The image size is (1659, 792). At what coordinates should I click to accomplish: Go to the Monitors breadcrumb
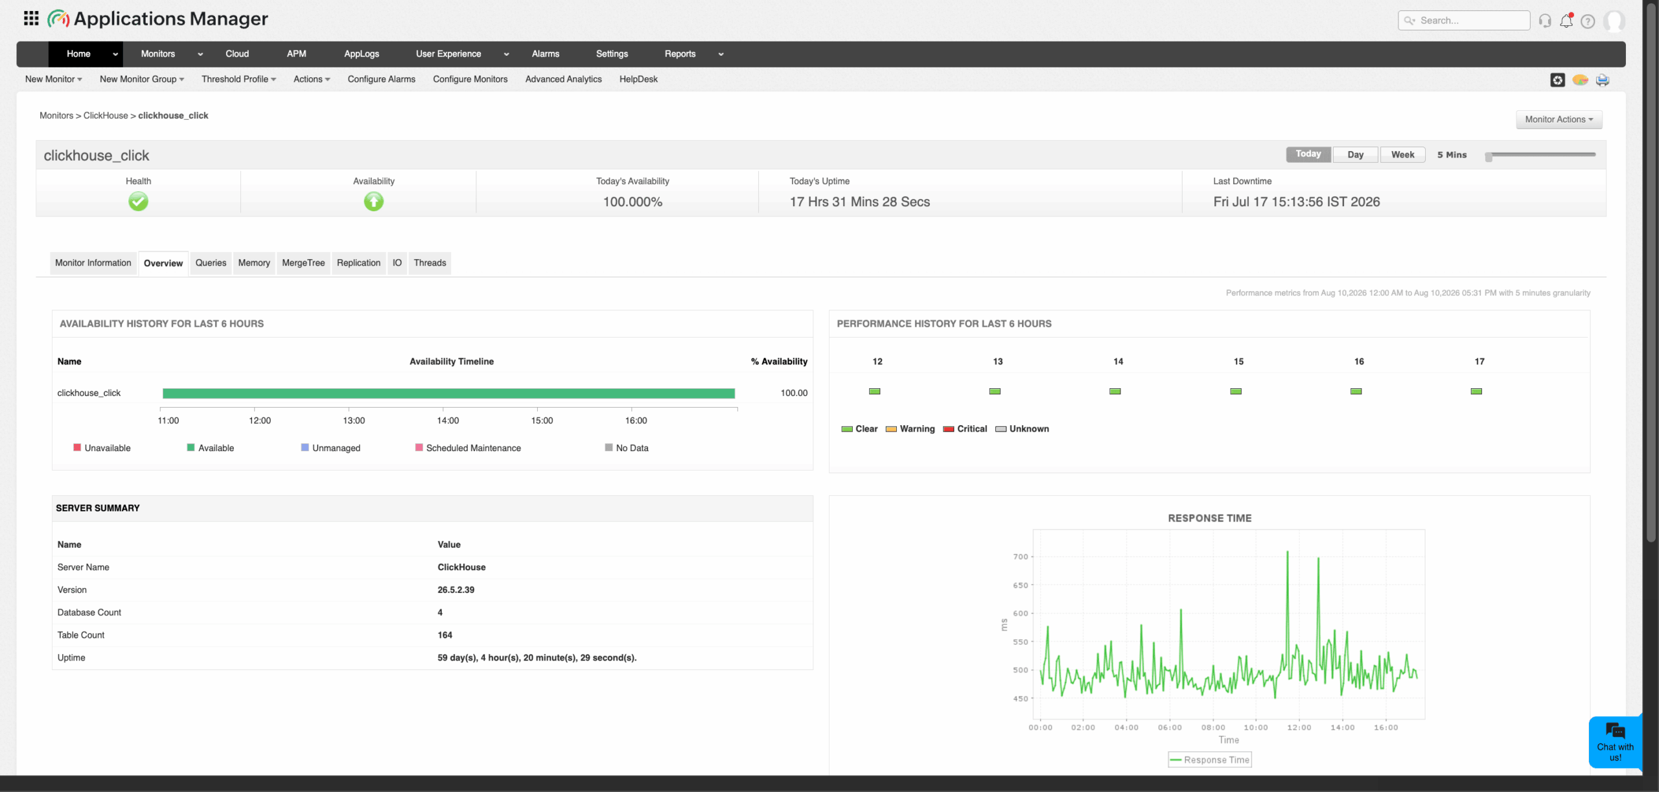point(56,115)
